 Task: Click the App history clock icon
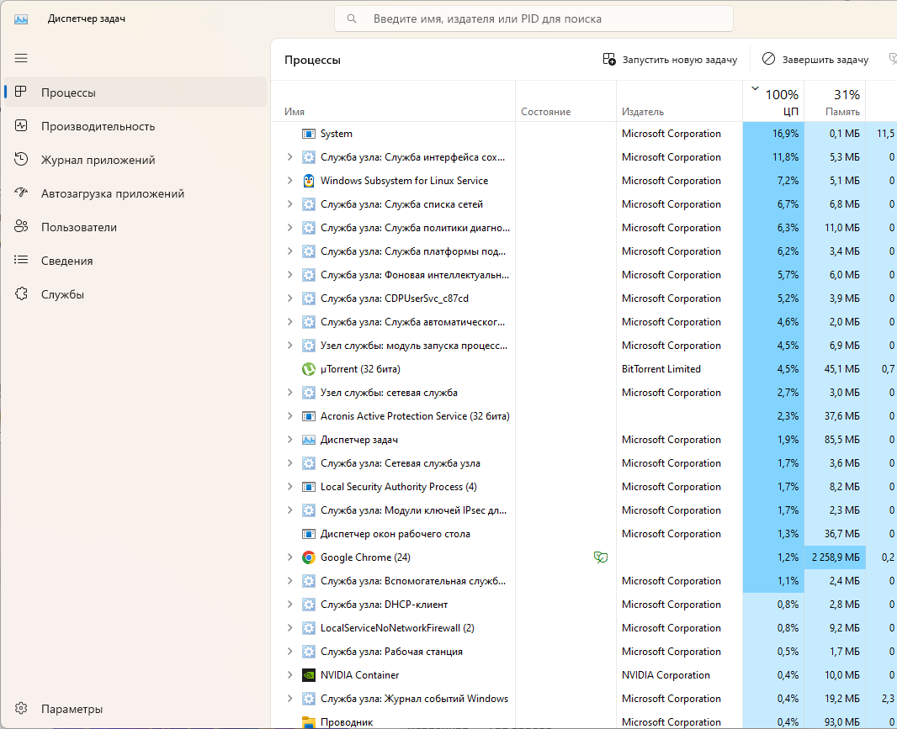pos(22,160)
